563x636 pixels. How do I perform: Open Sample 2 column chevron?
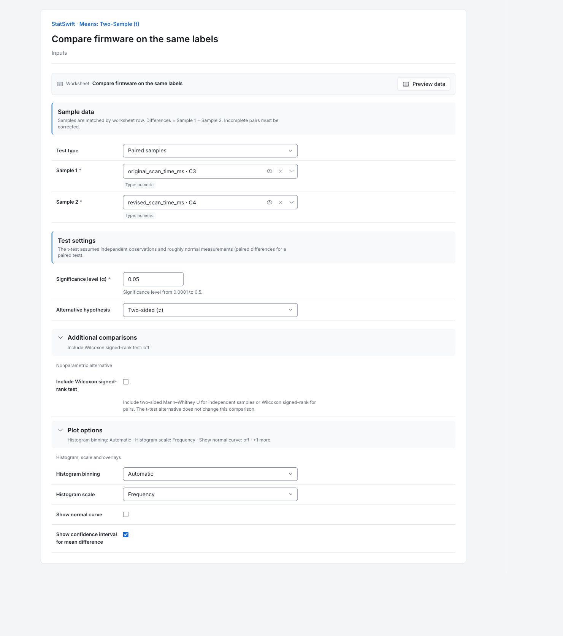coord(292,203)
